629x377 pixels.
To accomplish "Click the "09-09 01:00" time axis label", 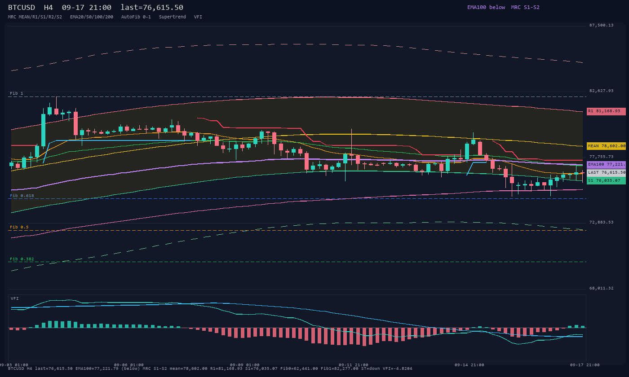I will [245, 365].
